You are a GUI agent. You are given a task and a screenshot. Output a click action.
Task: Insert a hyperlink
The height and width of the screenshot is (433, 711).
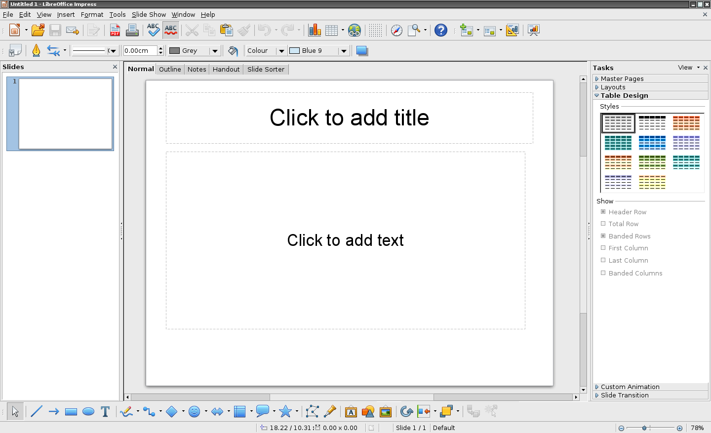tap(354, 30)
